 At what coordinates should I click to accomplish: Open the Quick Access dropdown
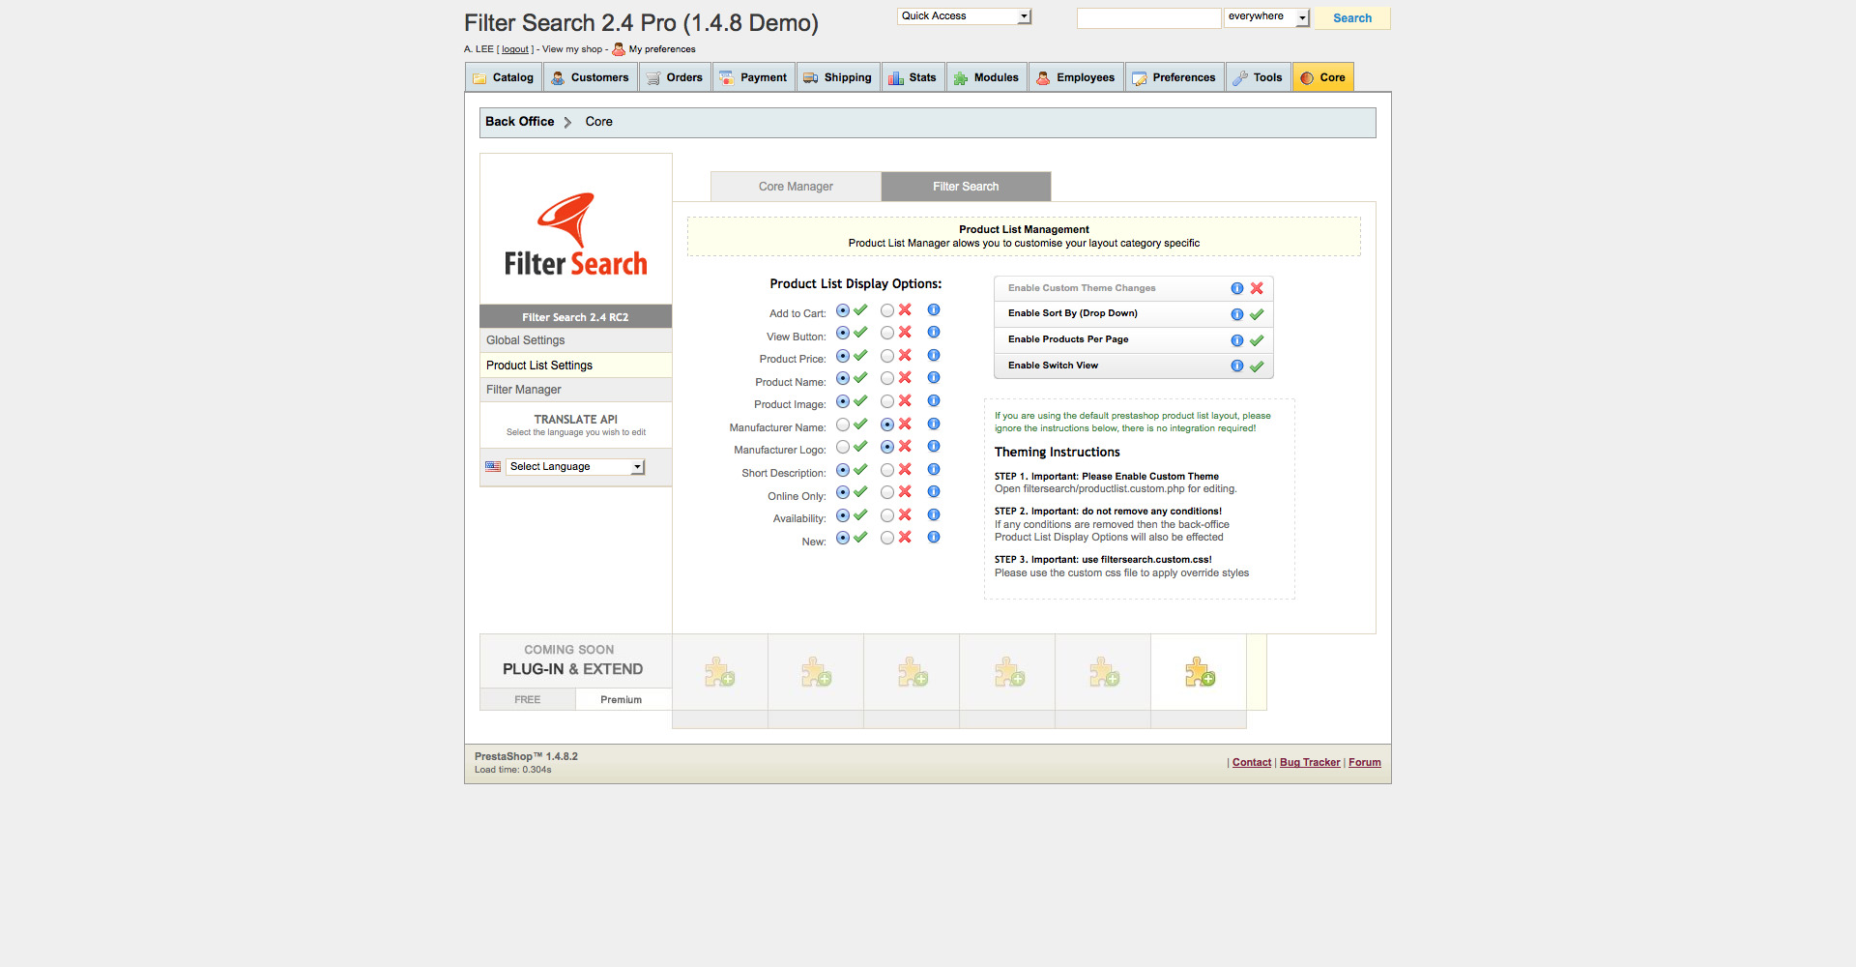pos(965,16)
